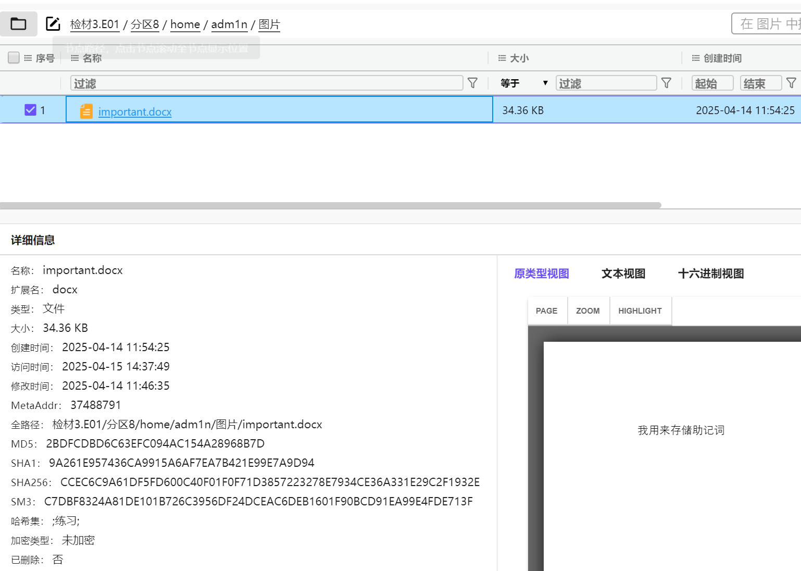Screen dimensions: 801x571
Task: Open the important.docx file link
Action: click(135, 111)
